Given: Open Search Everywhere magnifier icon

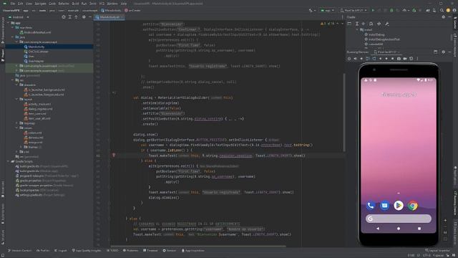Looking at the screenshot, I should (442, 10).
